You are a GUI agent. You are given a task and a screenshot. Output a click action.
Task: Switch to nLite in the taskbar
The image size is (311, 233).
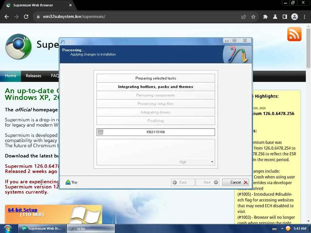tap(91, 229)
